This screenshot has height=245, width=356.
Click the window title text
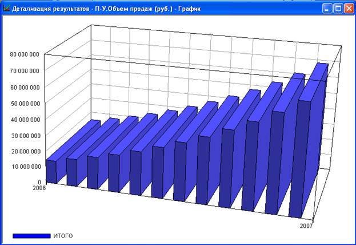(x=106, y=9)
